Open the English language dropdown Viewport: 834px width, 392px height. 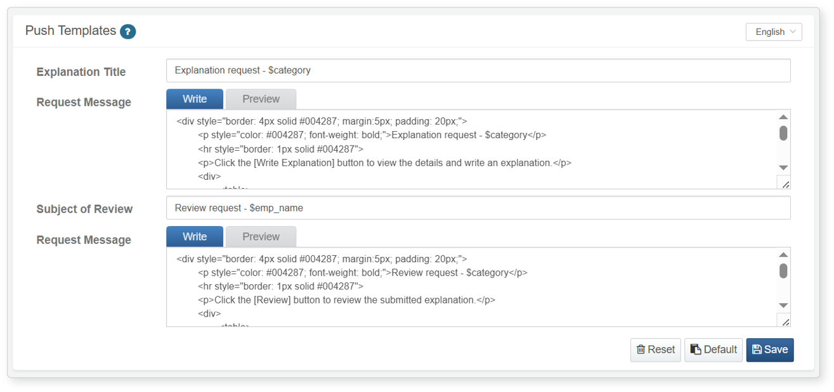point(774,32)
